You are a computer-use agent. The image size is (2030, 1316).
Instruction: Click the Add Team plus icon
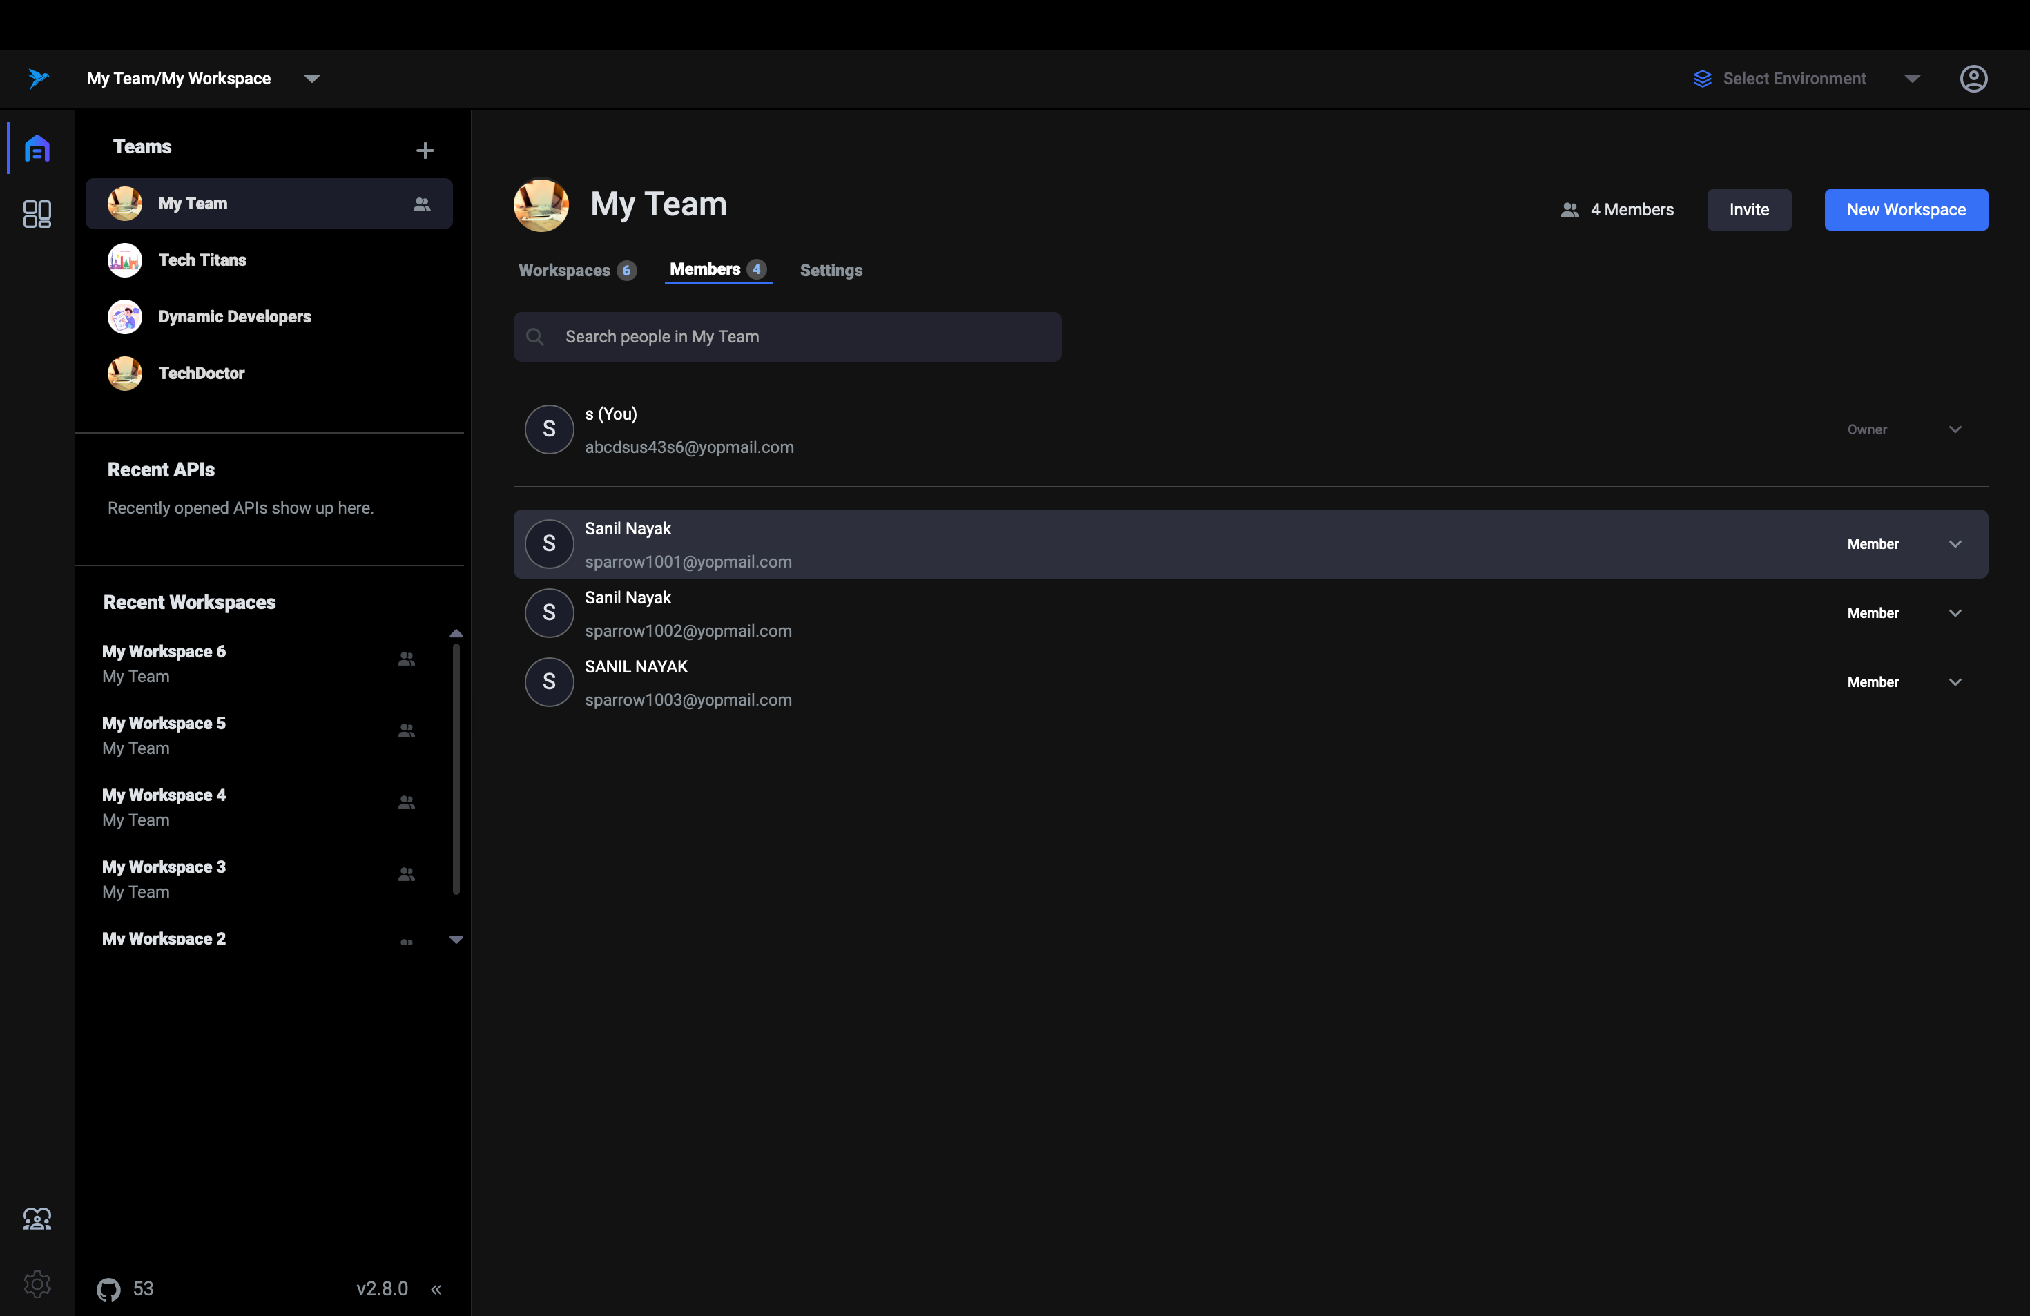(425, 148)
